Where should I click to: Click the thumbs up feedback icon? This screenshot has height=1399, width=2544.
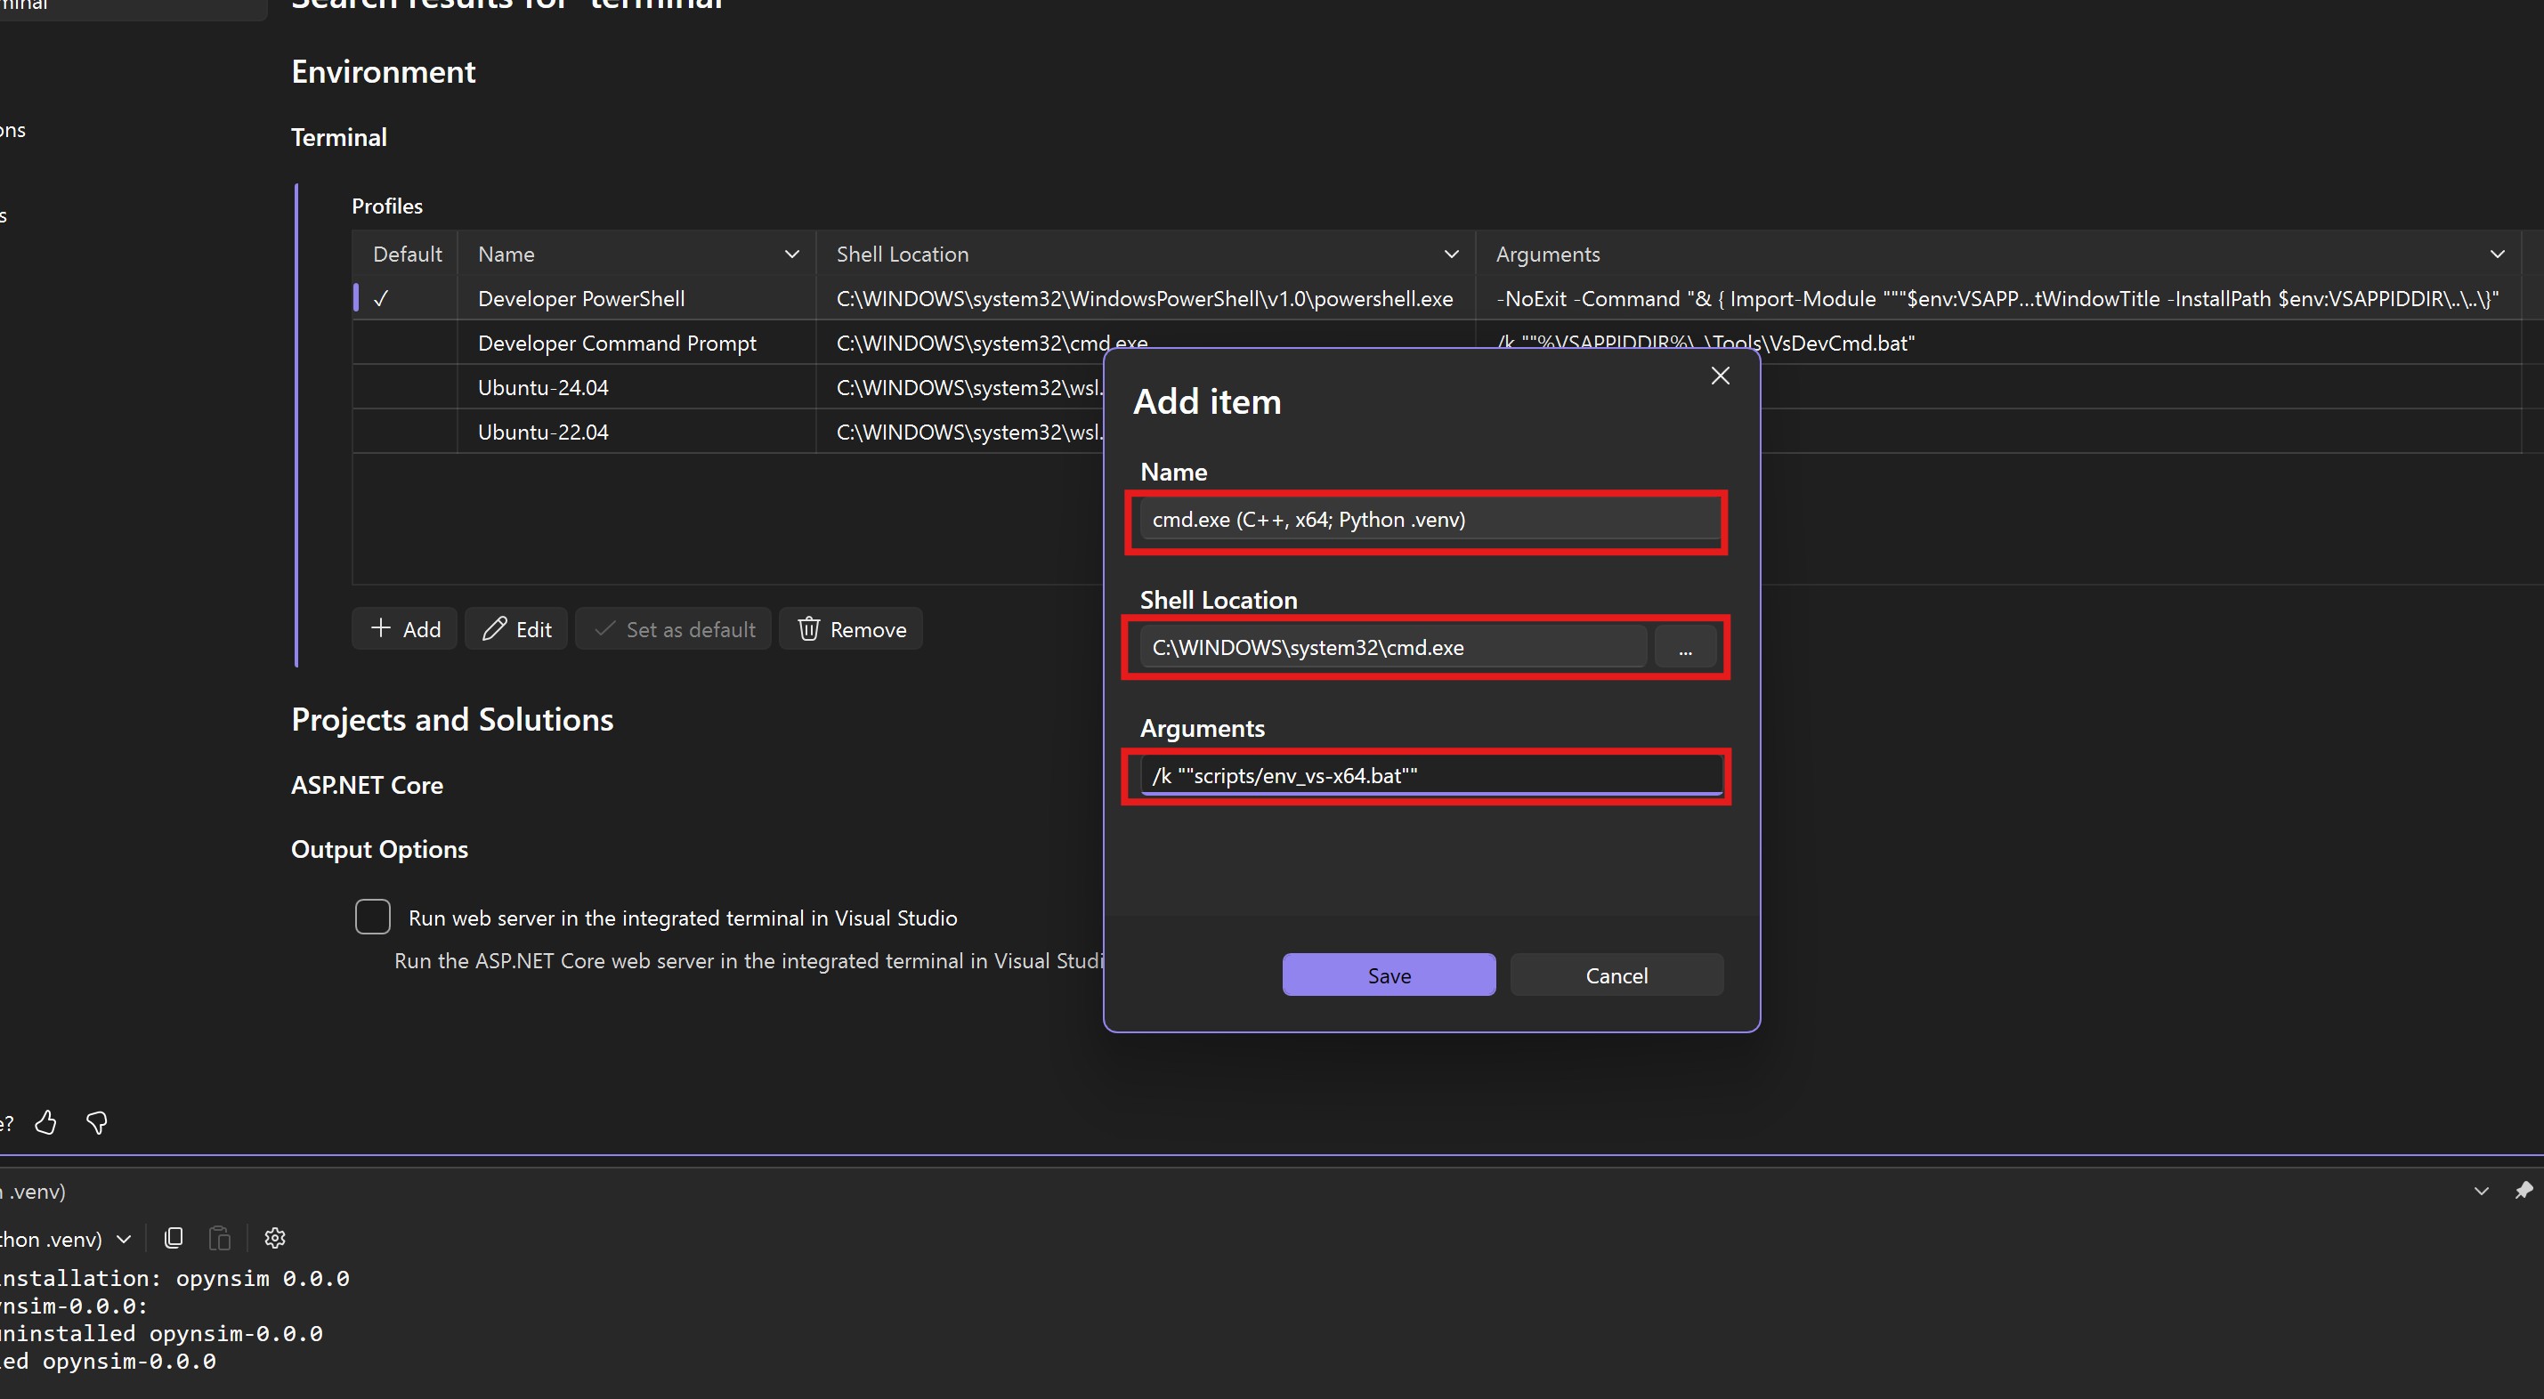coord(45,1122)
